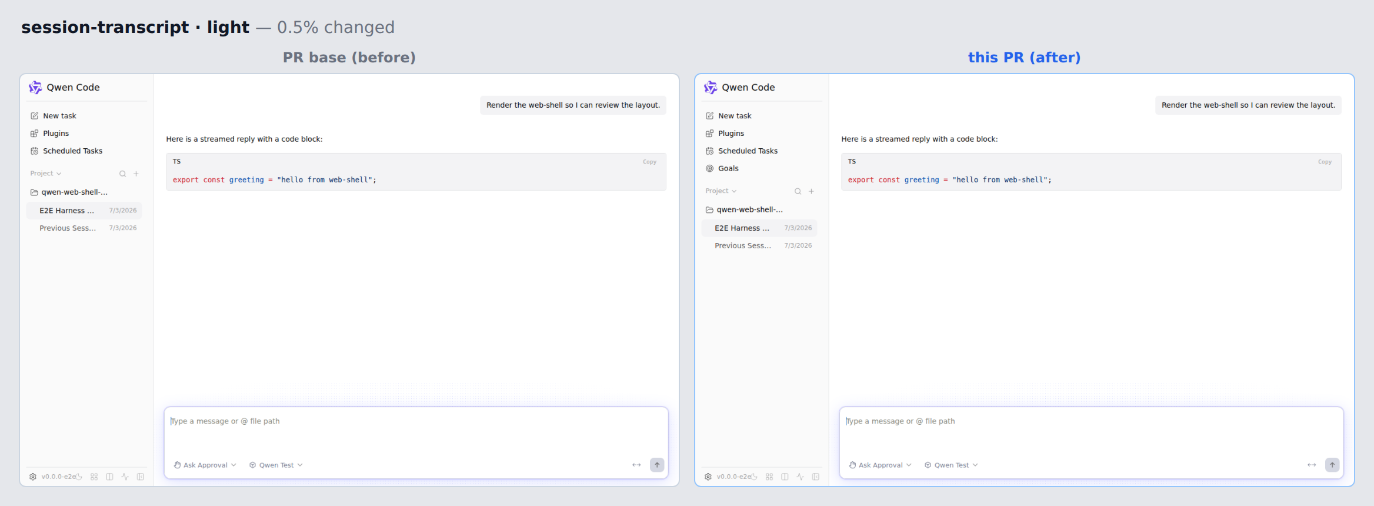This screenshot has height=506, width=1374.
Task: Copy the code block in before panel
Action: pos(649,162)
